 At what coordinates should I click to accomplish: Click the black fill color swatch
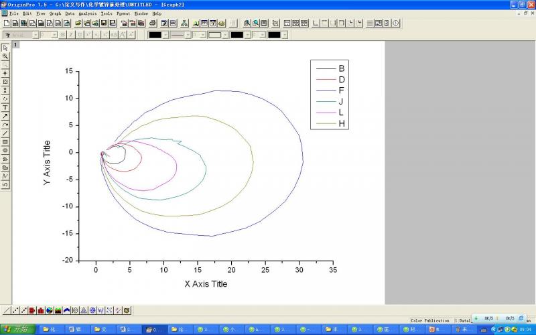[x=236, y=35]
